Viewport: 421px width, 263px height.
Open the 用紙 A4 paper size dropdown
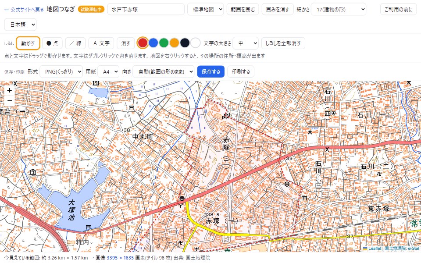108,71
